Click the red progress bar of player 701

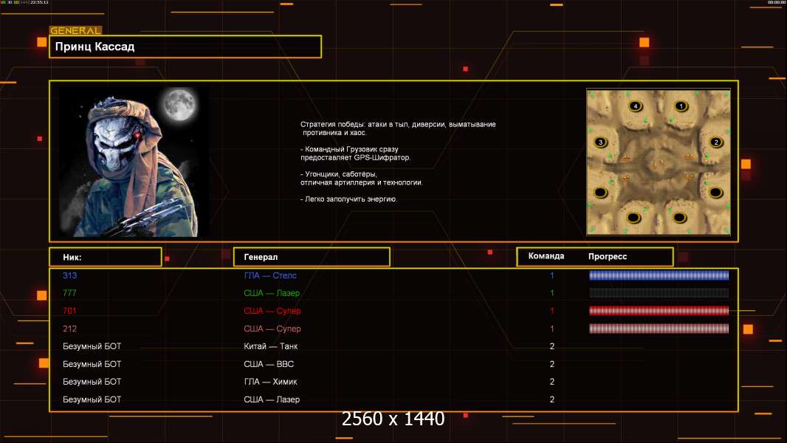(659, 311)
